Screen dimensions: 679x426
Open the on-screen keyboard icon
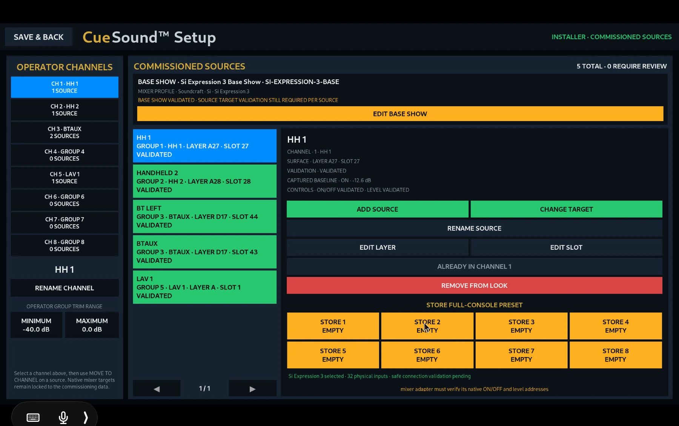point(33,417)
